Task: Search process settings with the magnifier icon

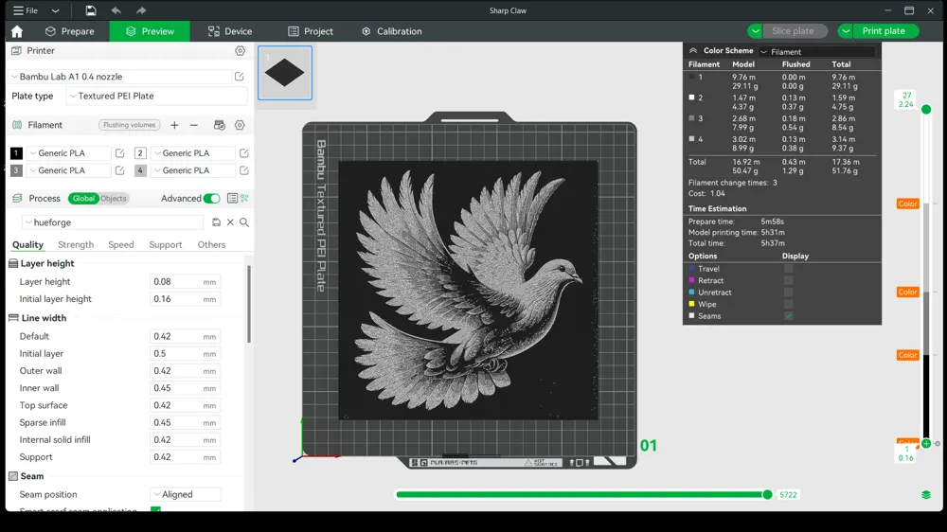Action: (x=244, y=222)
